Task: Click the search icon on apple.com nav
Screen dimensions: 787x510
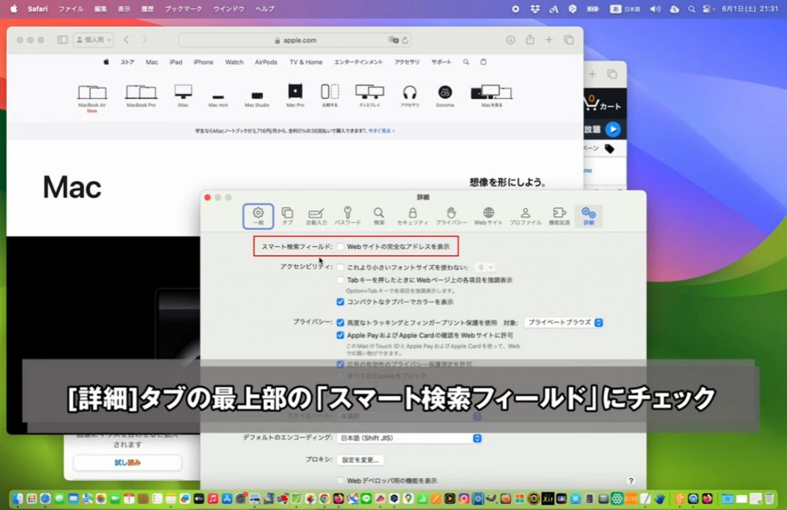Action: click(x=466, y=62)
